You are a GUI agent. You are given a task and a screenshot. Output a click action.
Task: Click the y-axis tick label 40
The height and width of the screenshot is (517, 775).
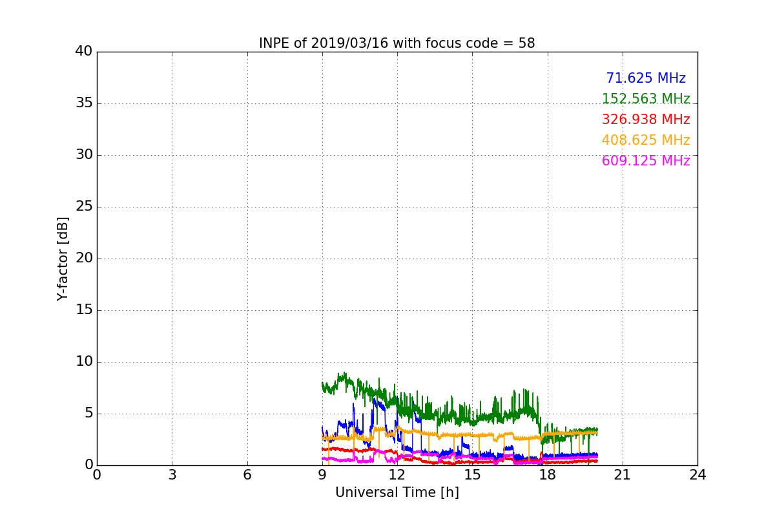[x=84, y=52]
